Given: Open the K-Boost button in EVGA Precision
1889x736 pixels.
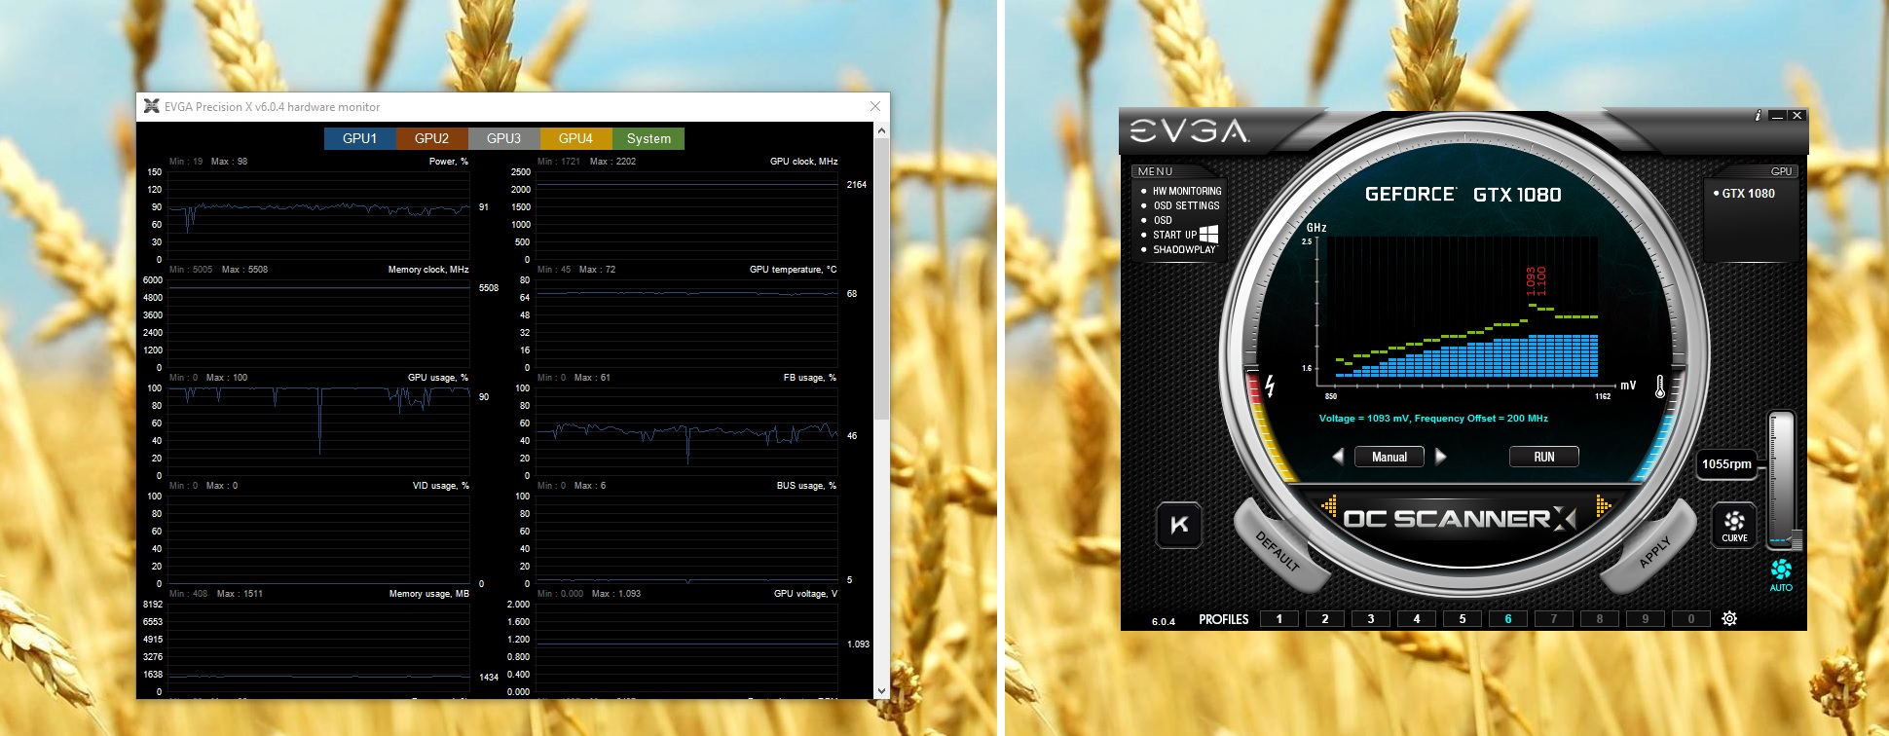Looking at the screenshot, I should (1179, 525).
